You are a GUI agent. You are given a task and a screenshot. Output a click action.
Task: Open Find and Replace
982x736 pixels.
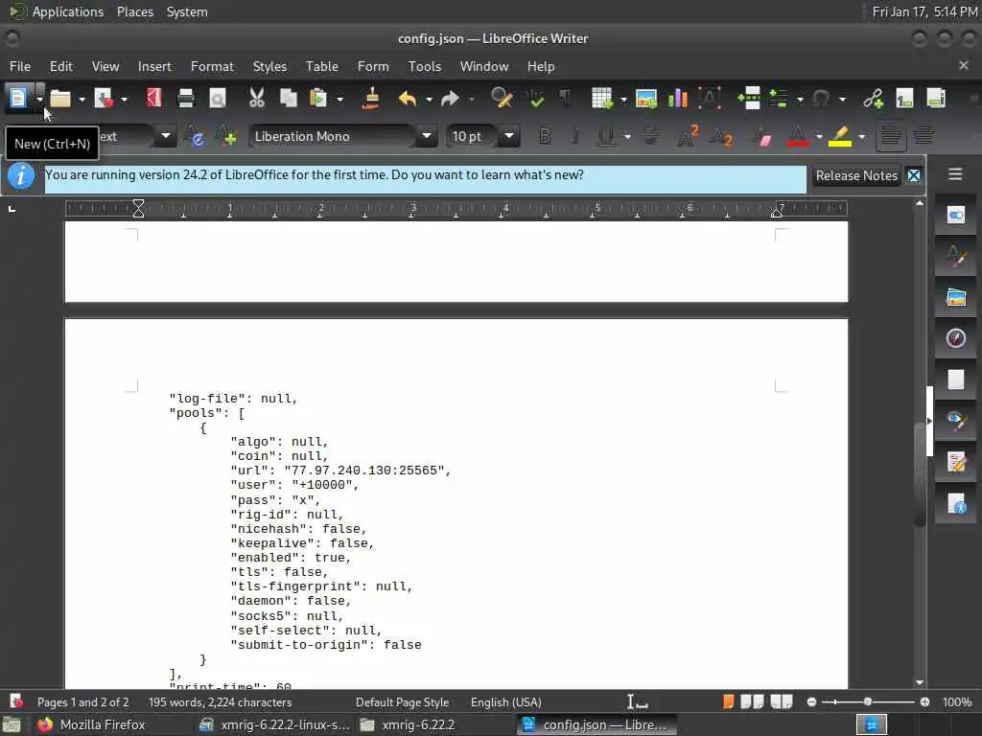(x=501, y=99)
